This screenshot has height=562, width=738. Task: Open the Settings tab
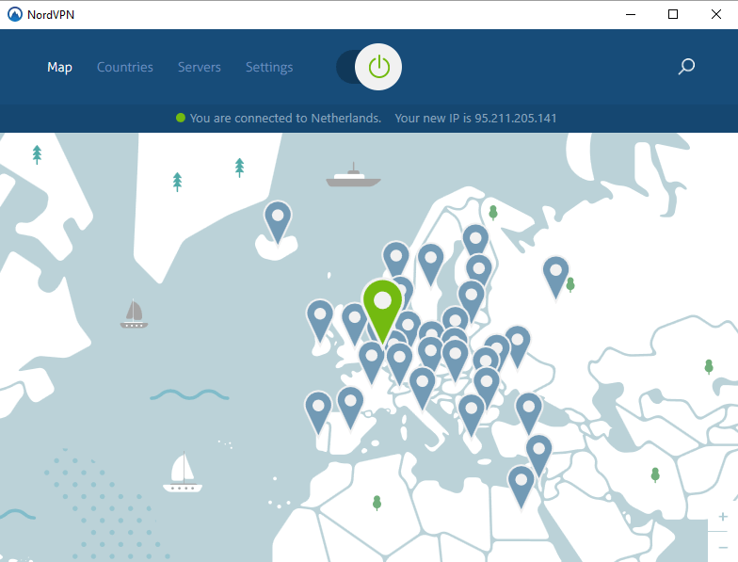269,68
